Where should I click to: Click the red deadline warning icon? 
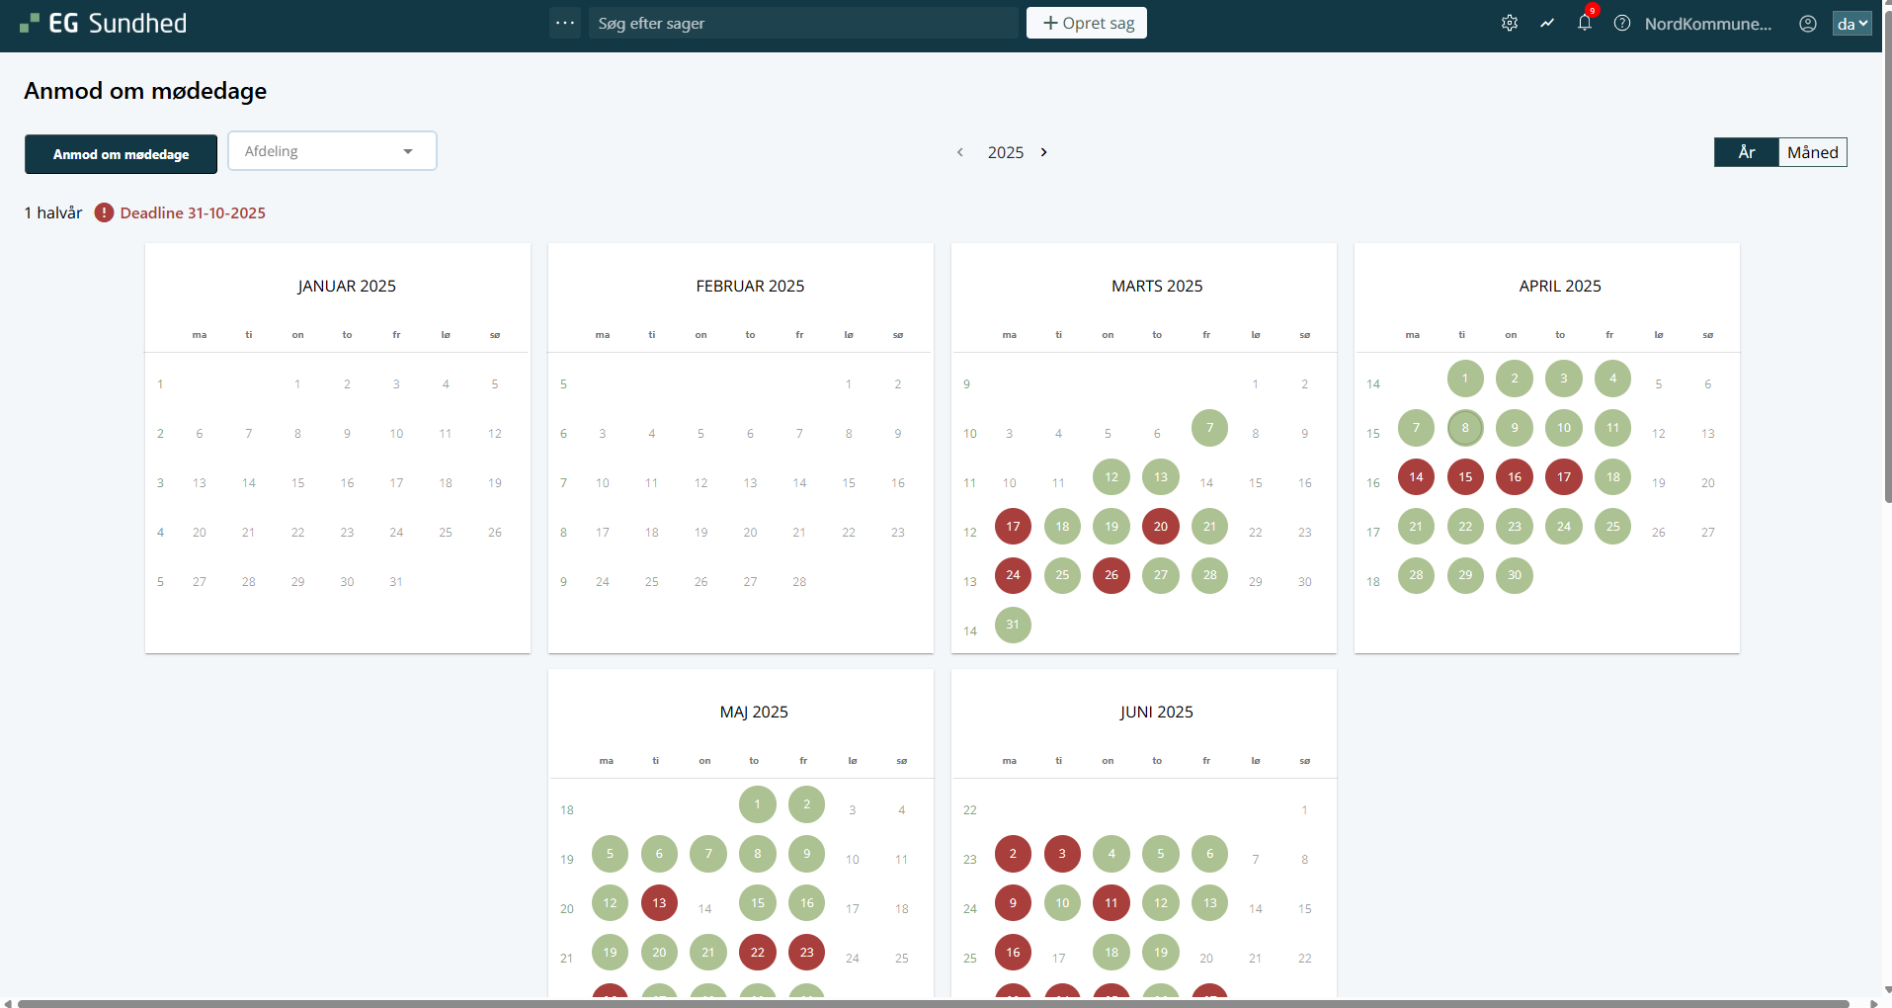click(x=104, y=212)
